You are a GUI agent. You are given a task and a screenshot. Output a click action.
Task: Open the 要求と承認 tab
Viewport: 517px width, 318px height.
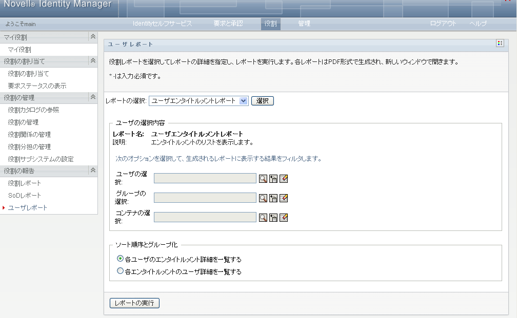point(228,24)
